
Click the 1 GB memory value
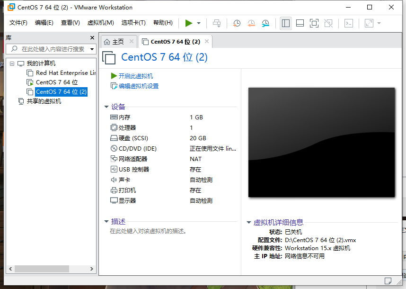coord(196,117)
